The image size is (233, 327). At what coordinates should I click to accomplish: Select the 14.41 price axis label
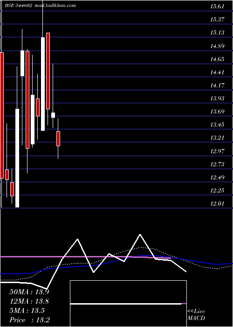pos(217,72)
